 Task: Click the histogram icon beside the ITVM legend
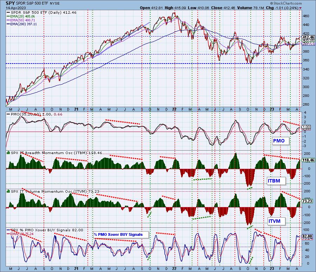click(x=8, y=191)
